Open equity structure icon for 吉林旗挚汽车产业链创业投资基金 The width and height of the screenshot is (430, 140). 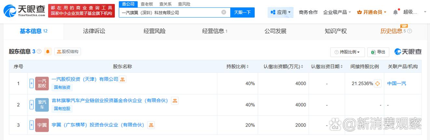(x=175, y=101)
